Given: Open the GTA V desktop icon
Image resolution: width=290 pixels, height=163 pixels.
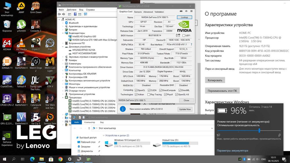Looking at the screenshot, I should click(x=50, y=81).
